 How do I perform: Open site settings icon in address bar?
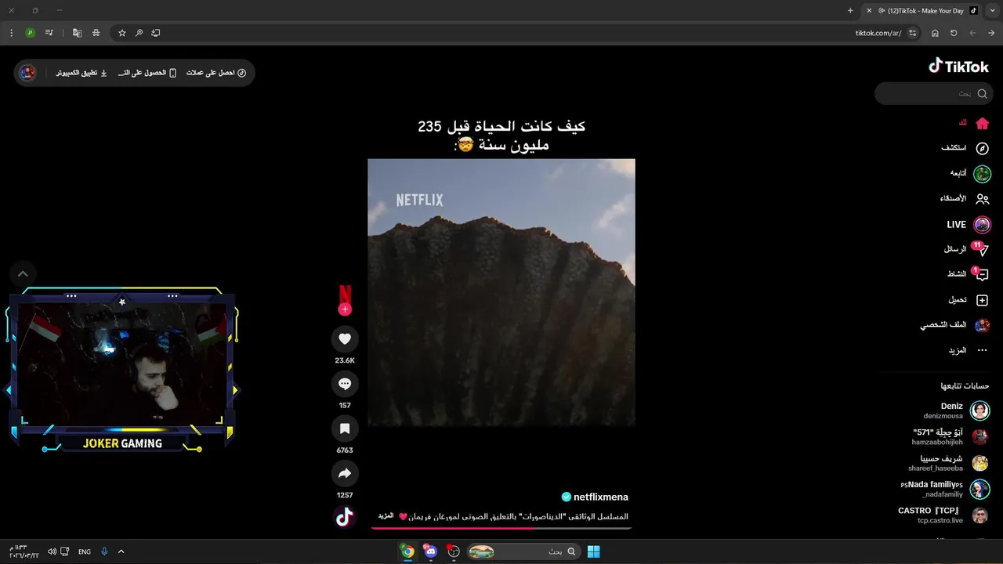(912, 33)
